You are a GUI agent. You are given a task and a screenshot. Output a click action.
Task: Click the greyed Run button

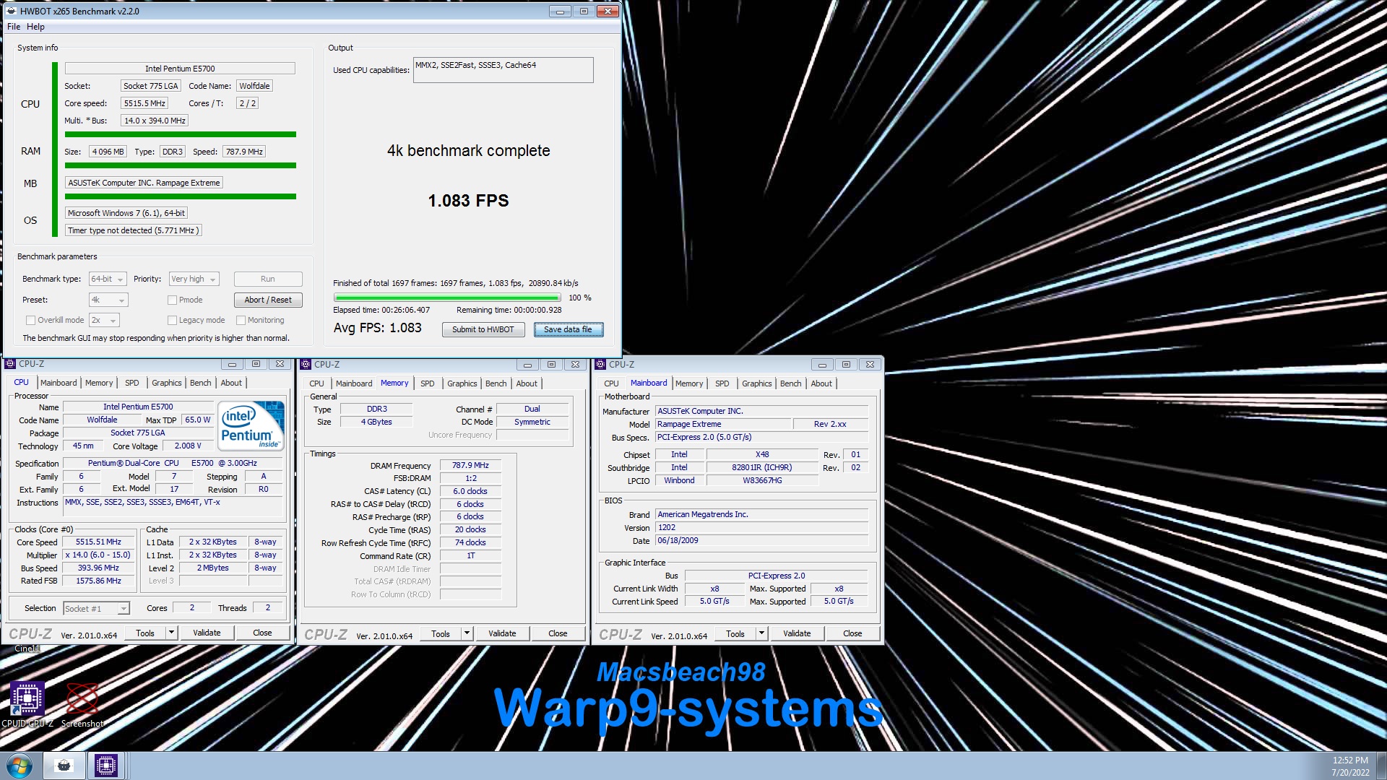(x=268, y=279)
